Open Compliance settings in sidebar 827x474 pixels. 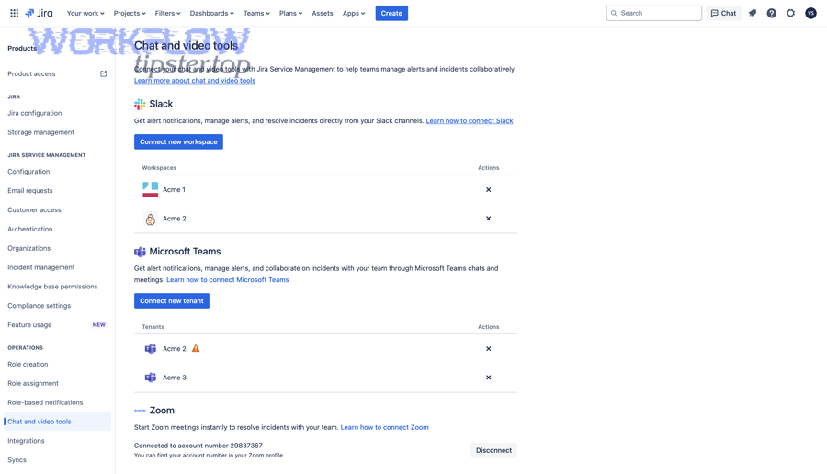click(x=39, y=306)
